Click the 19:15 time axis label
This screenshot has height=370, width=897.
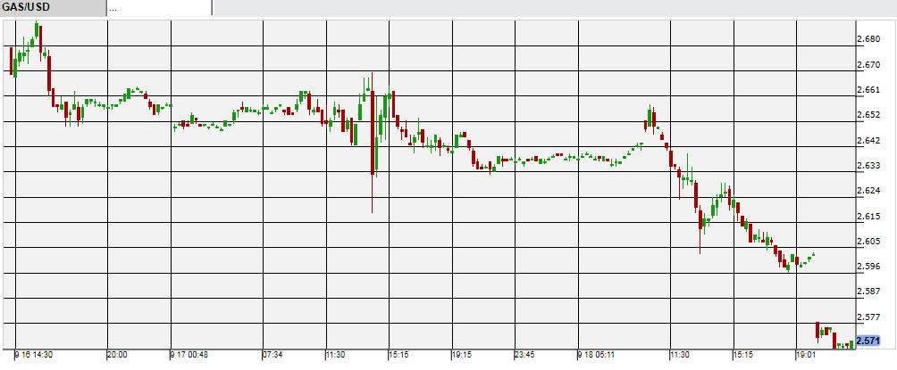coord(462,354)
